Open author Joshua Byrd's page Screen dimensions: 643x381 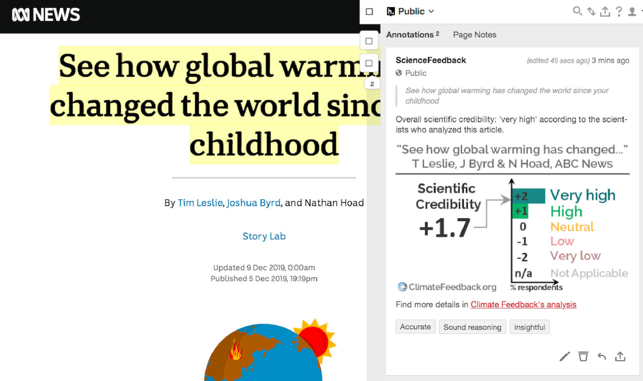253,202
